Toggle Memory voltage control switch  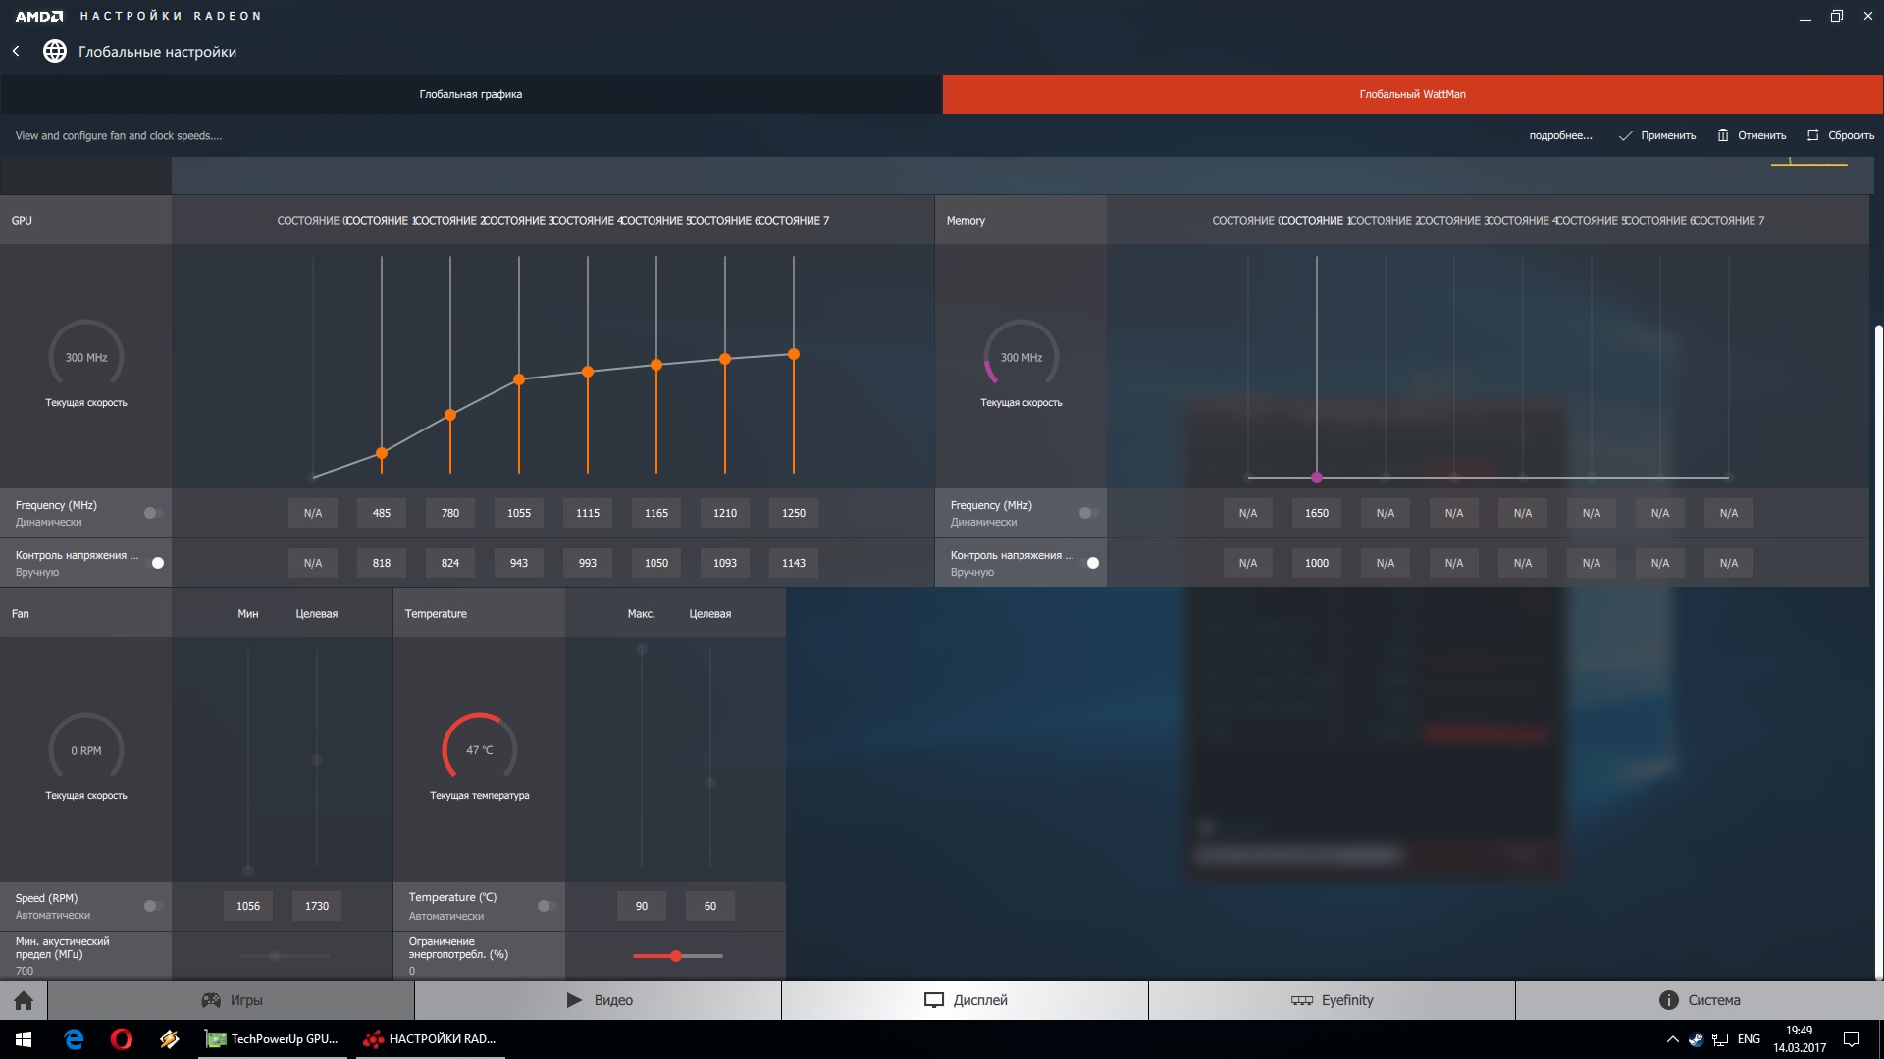(x=1090, y=563)
